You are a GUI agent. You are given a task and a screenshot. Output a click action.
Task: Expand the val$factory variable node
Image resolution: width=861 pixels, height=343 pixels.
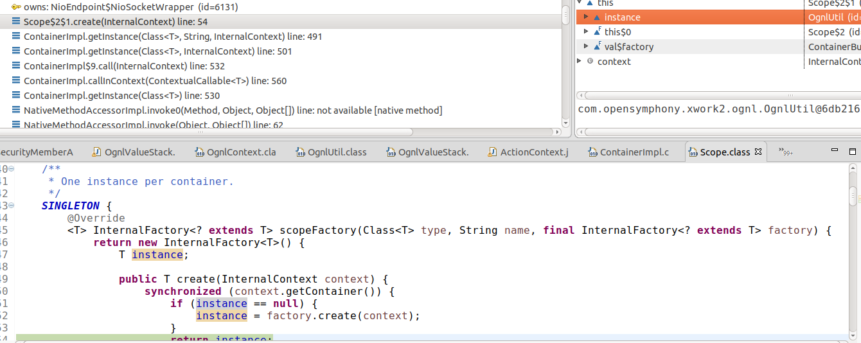coord(586,46)
